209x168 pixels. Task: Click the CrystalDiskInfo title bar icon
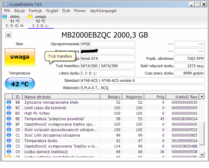click(5, 4)
